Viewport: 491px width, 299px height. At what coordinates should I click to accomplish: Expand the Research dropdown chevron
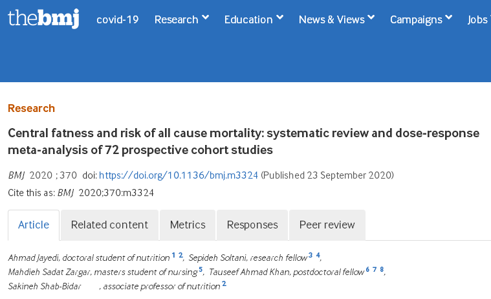coord(206,17)
